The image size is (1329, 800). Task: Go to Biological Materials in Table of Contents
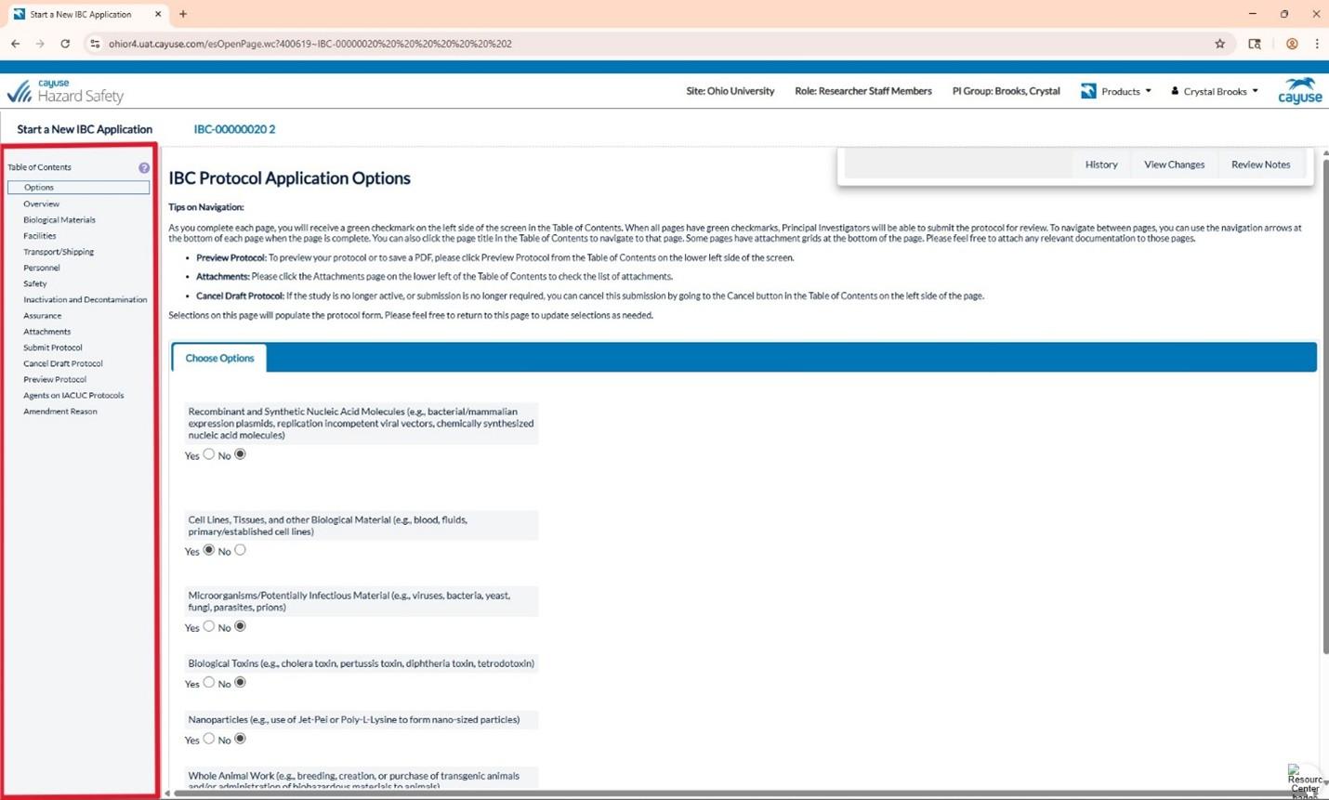(59, 220)
